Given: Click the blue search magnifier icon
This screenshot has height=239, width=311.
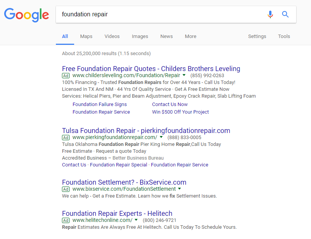Looking at the screenshot, I should [285, 14].
